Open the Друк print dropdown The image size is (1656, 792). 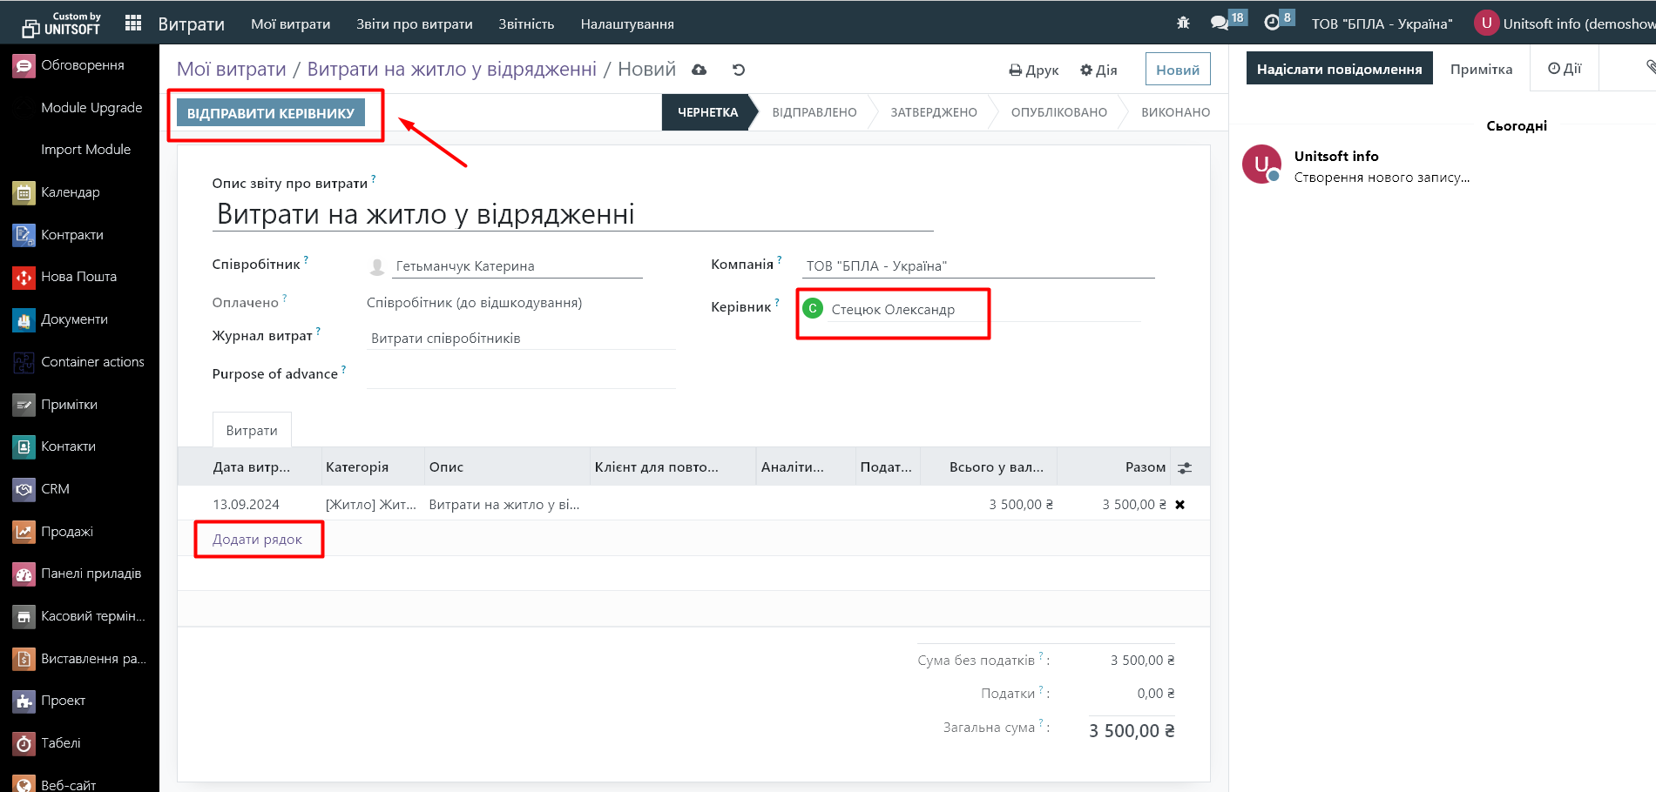[1034, 70]
